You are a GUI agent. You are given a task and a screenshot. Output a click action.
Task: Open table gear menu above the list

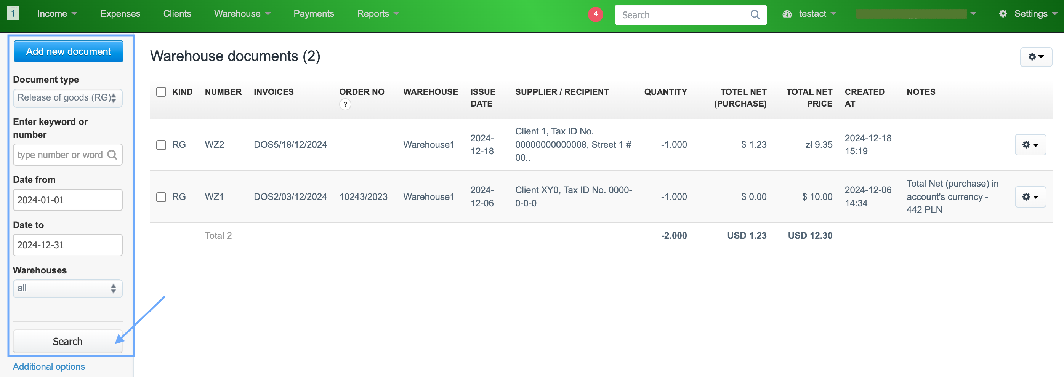pyautogui.click(x=1035, y=57)
